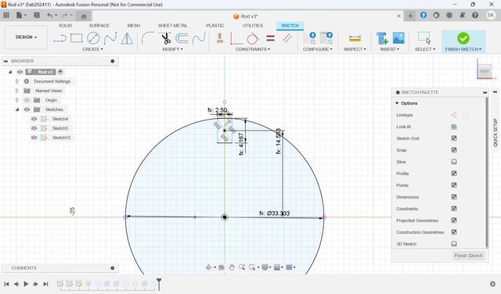This screenshot has width=501, height=294.
Task: Toggle the Snap checkbox
Action: coord(454,150)
